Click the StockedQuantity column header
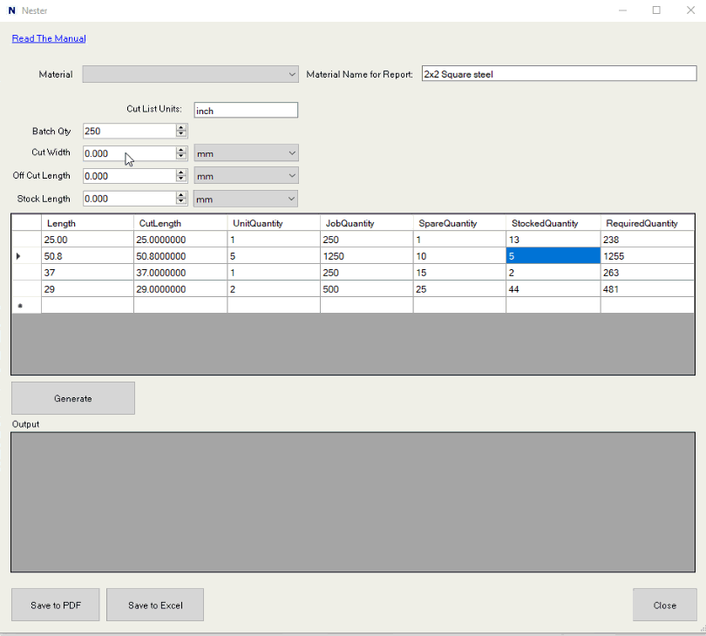This screenshot has width=706, height=636. [553, 223]
